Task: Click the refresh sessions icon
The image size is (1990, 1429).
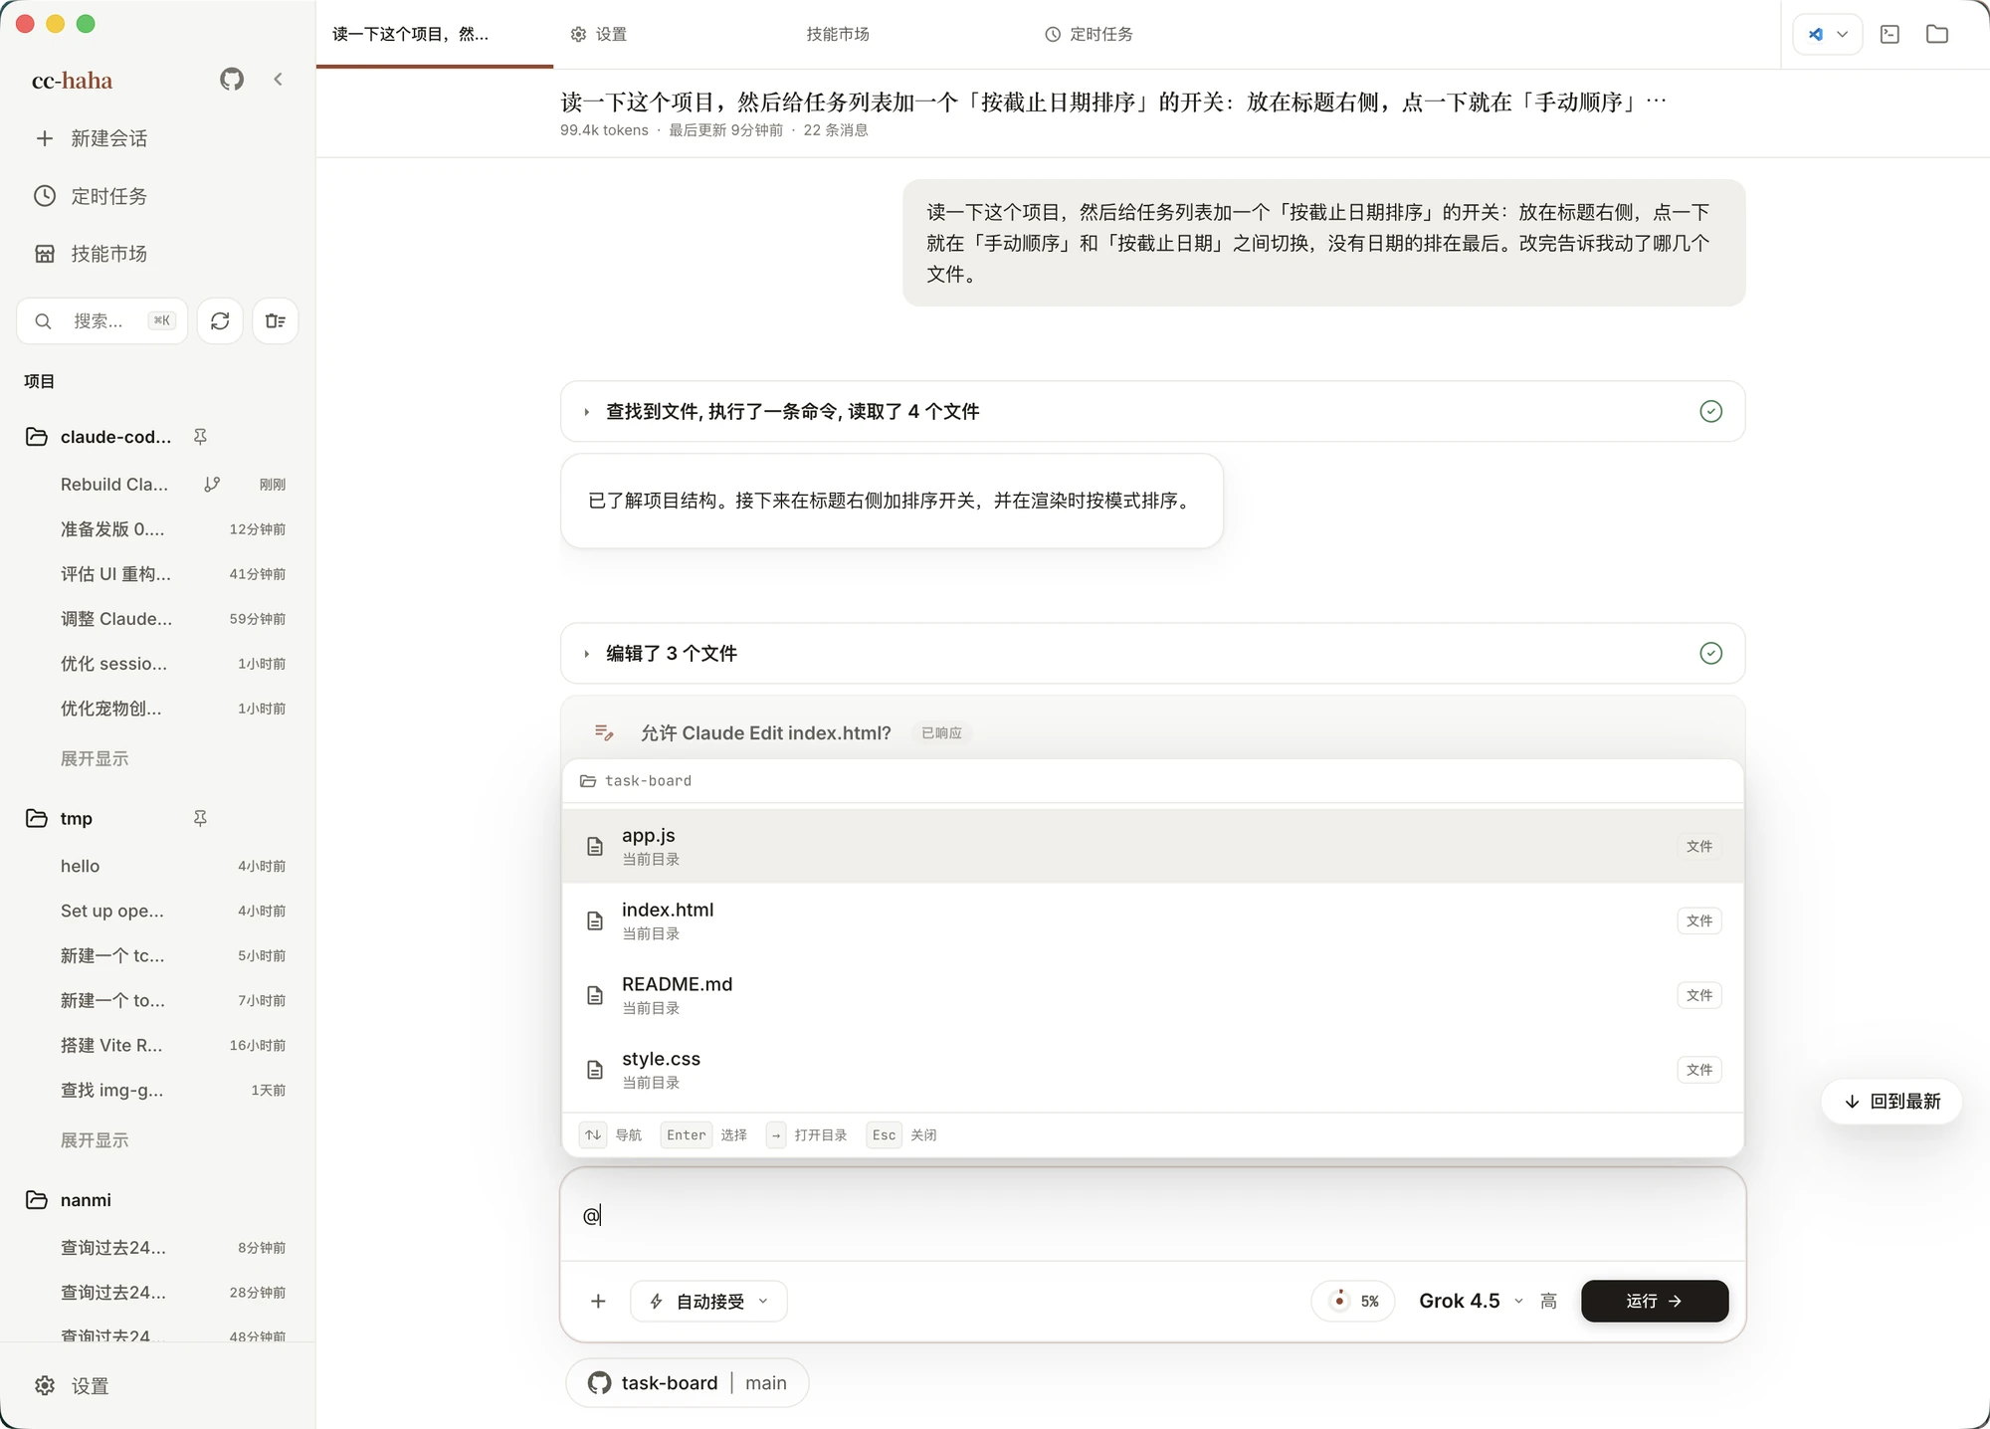Action: [220, 320]
